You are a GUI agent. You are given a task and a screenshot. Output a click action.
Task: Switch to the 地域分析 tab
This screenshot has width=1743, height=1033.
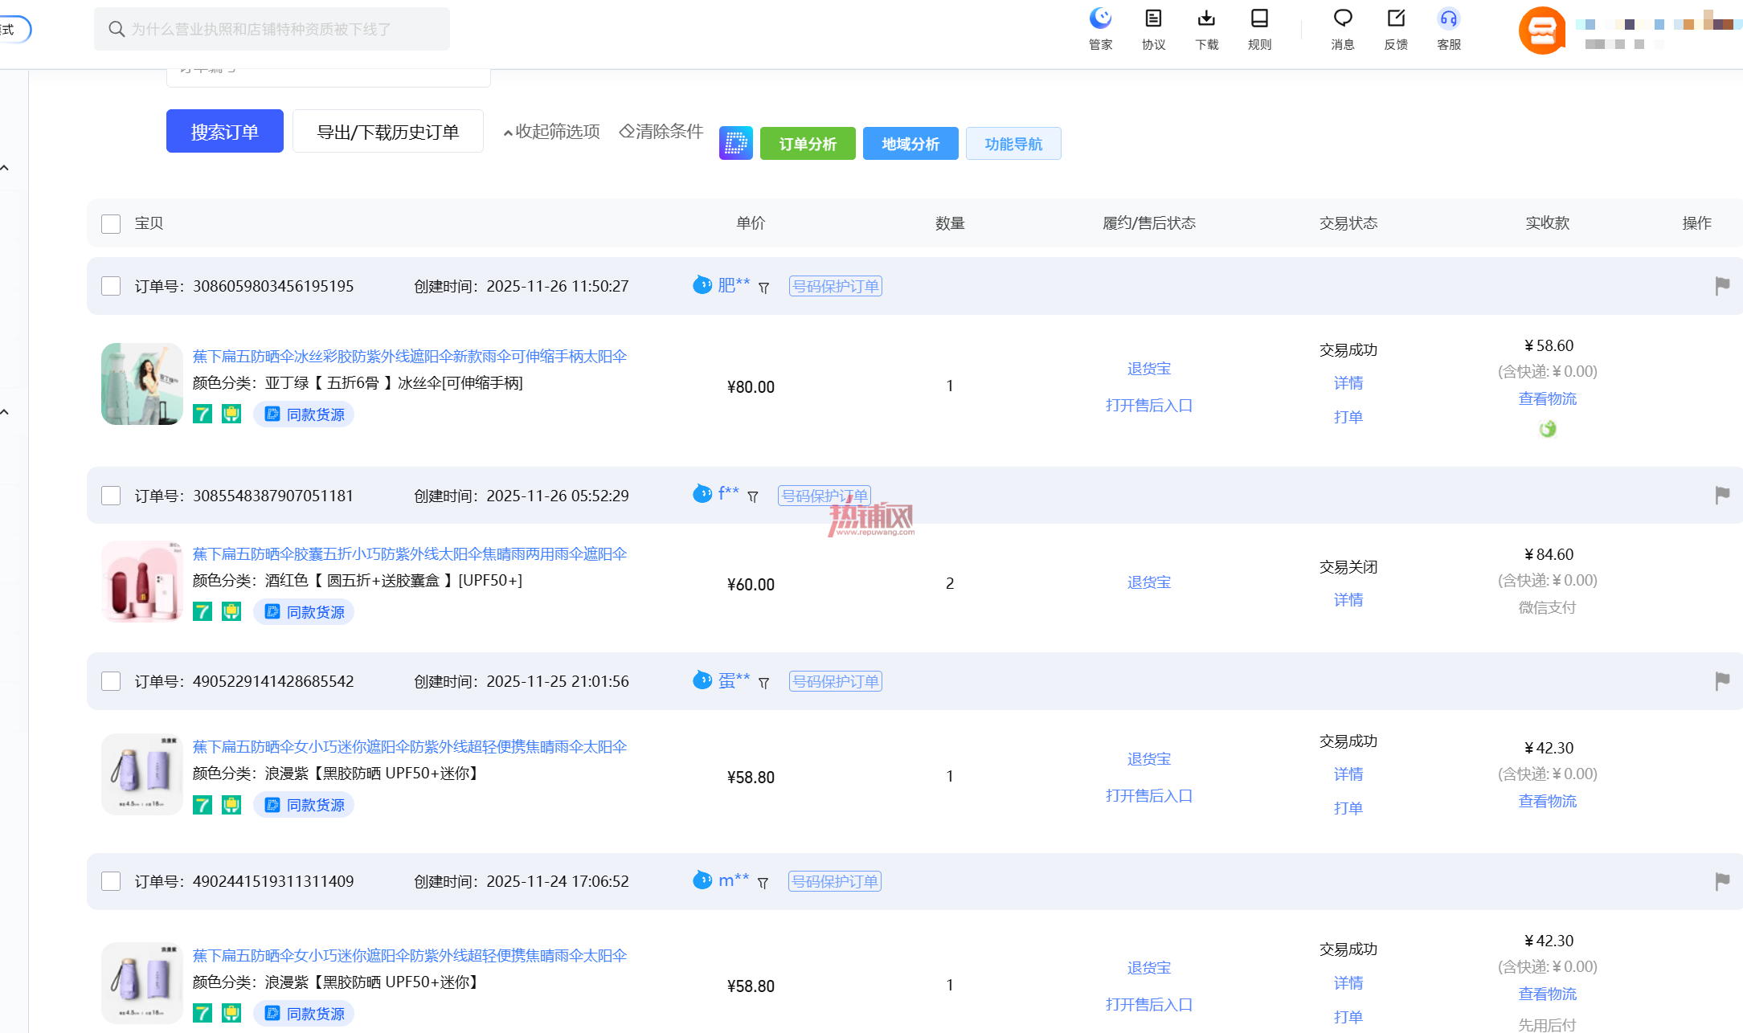[910, 144]
